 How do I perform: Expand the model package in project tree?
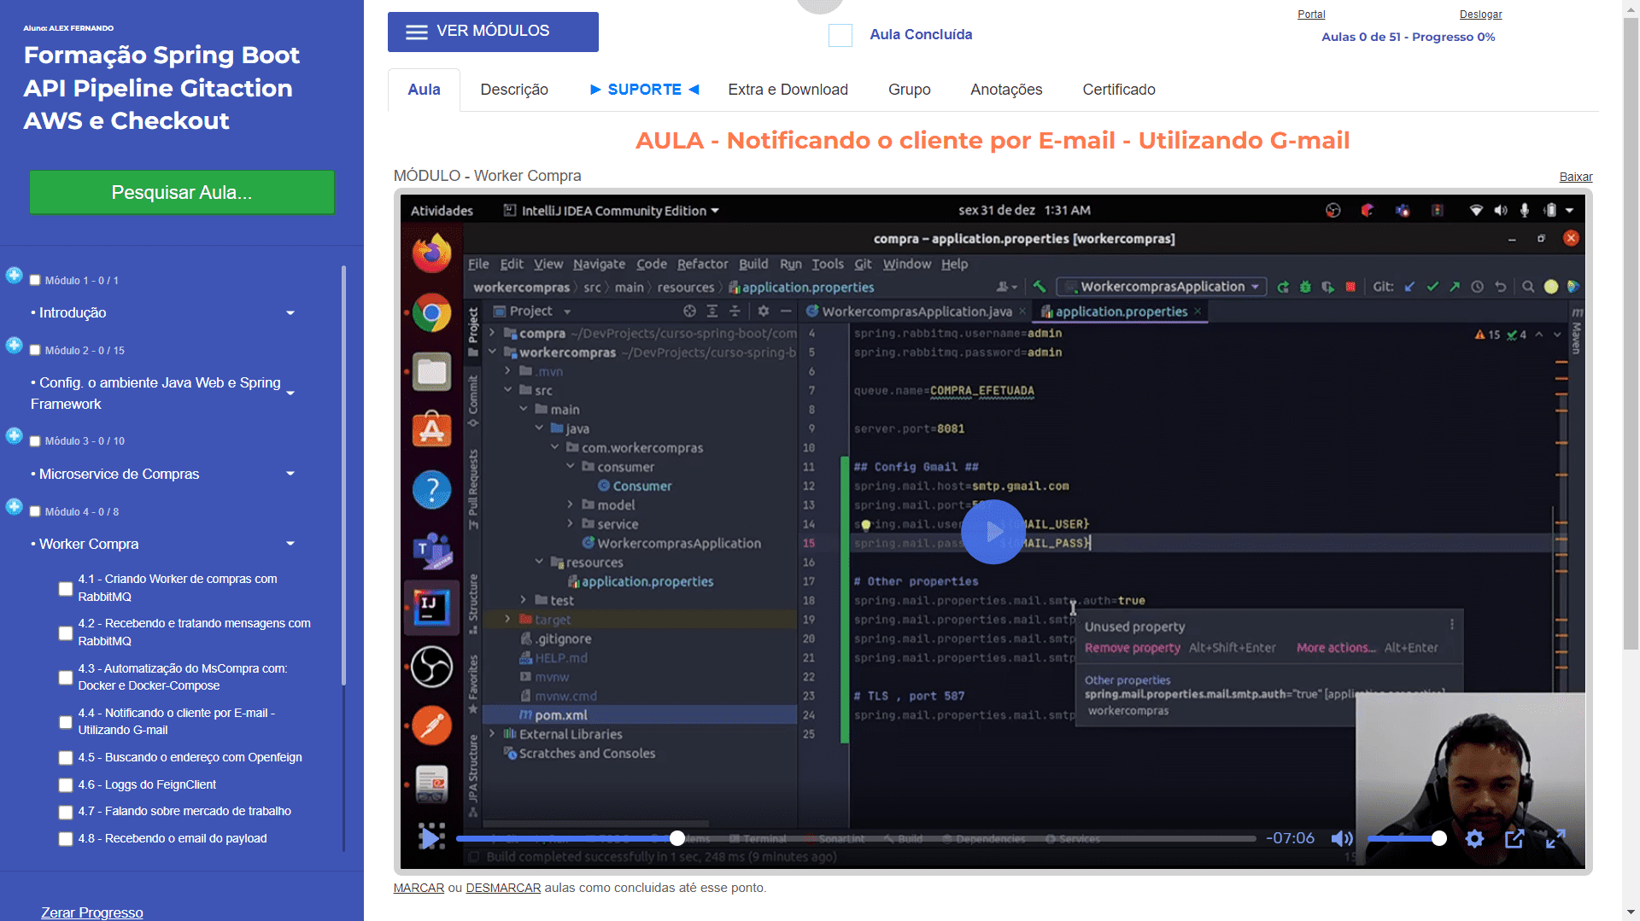coord(570,504)
